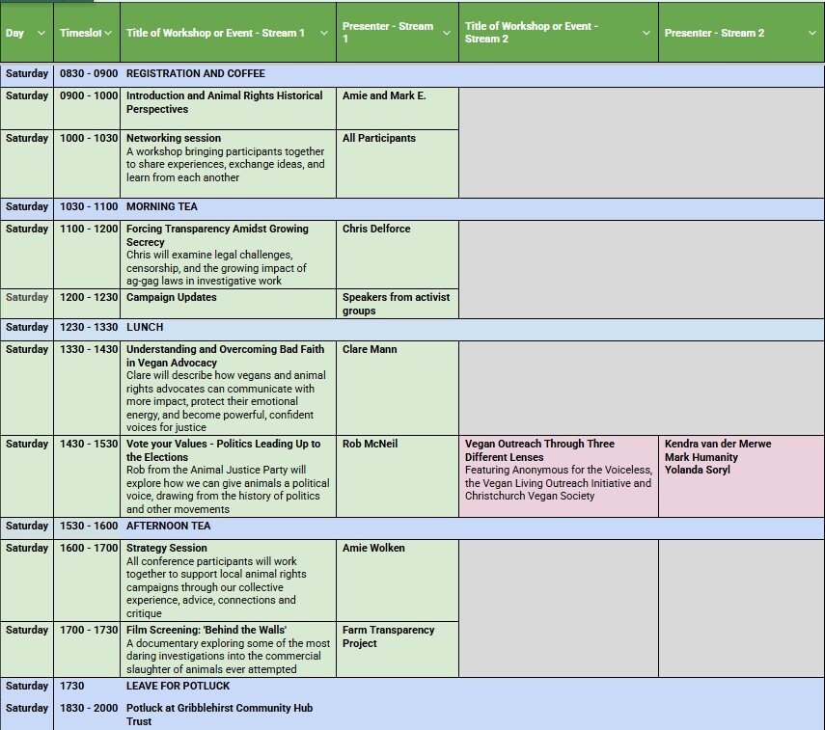
Task: Select the 1600 - 1700 timeslot cell
Action: click(x=87, y=581)
